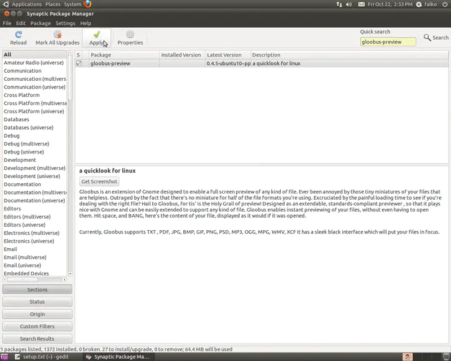Open the File menu
Screen dimensions: 451x361
(7, 23)
